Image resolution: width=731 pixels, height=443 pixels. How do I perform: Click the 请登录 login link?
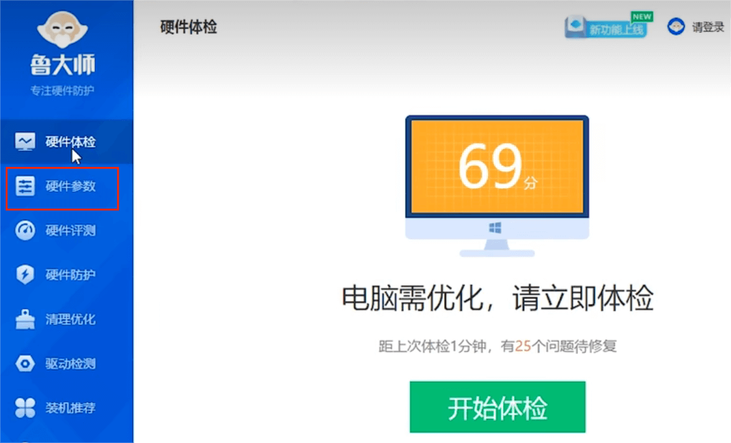tap(708, 27)
